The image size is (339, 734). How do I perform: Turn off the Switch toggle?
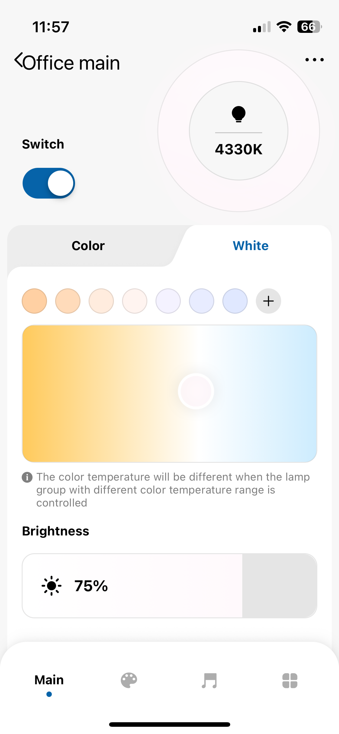click(49, 183)
